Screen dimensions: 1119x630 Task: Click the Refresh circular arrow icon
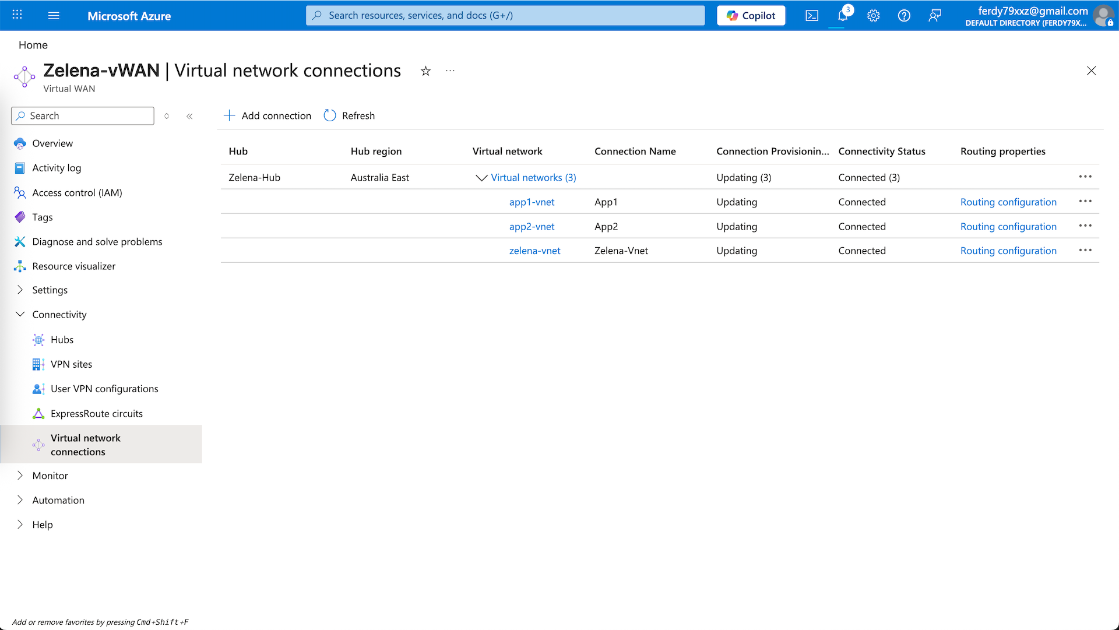point(330,115)
